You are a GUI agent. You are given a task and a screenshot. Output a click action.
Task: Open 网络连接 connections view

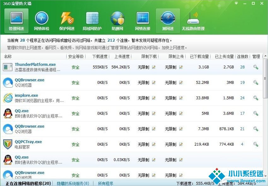pyautogui.click(x=143, y=20)
